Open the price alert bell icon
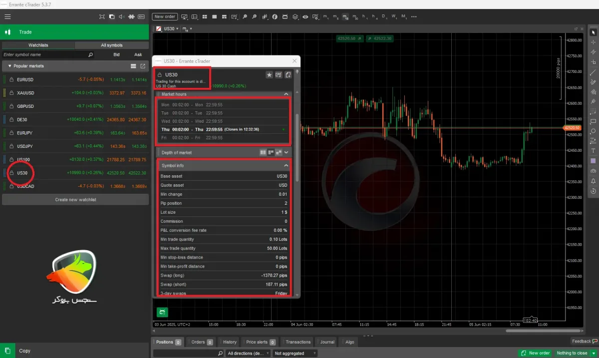 pos(593,181)
